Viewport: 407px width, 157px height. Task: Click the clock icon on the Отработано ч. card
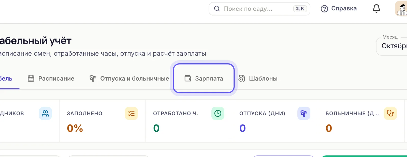218,113
